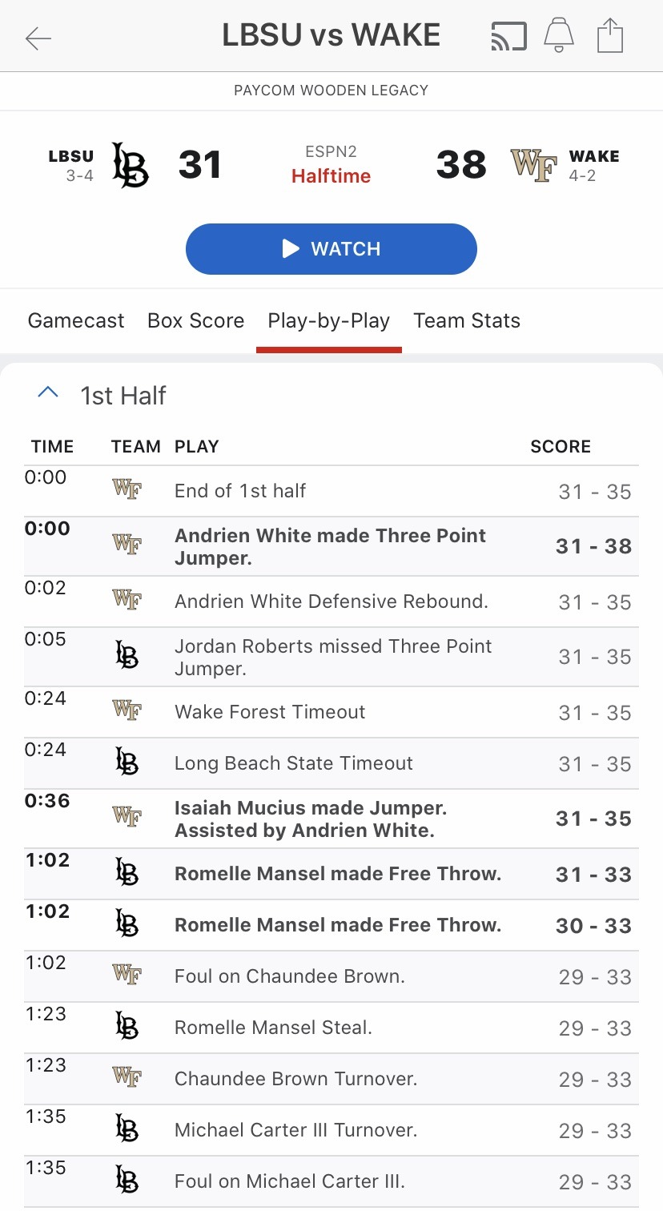Viewport: 663px width, 1211px height.
Task: Tap the blue WATCH button
Action: coord(331,249)
